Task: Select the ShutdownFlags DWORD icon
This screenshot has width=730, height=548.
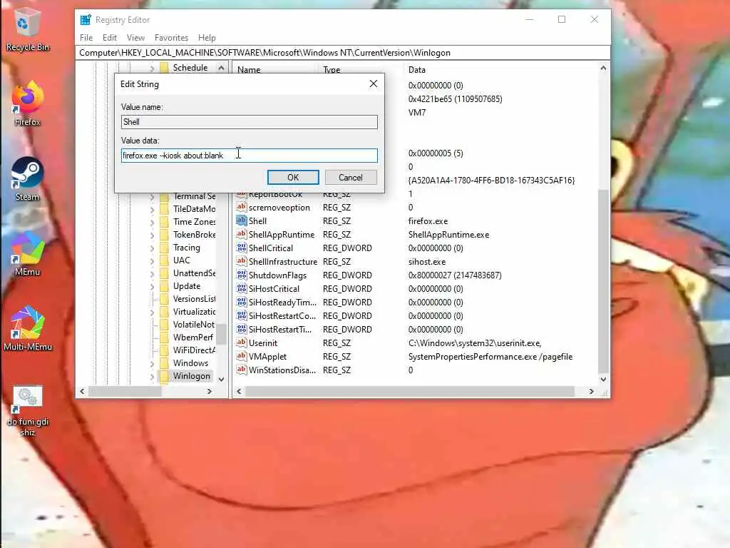Action: pos(241,275)
